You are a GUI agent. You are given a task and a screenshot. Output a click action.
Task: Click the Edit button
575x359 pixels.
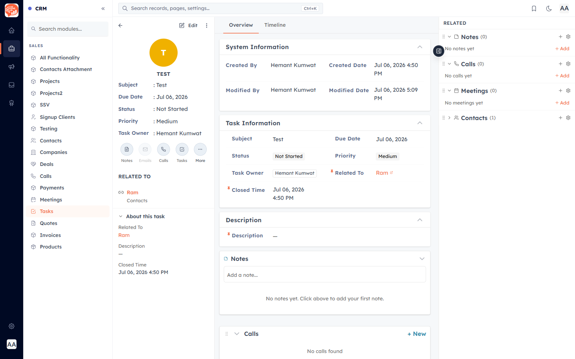[188, 26]
